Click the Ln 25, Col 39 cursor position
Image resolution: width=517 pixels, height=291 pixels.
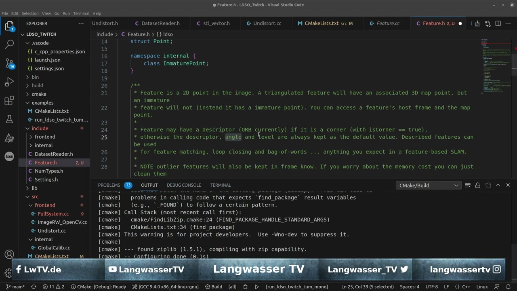pyautogui.click(x=367, y=287)
